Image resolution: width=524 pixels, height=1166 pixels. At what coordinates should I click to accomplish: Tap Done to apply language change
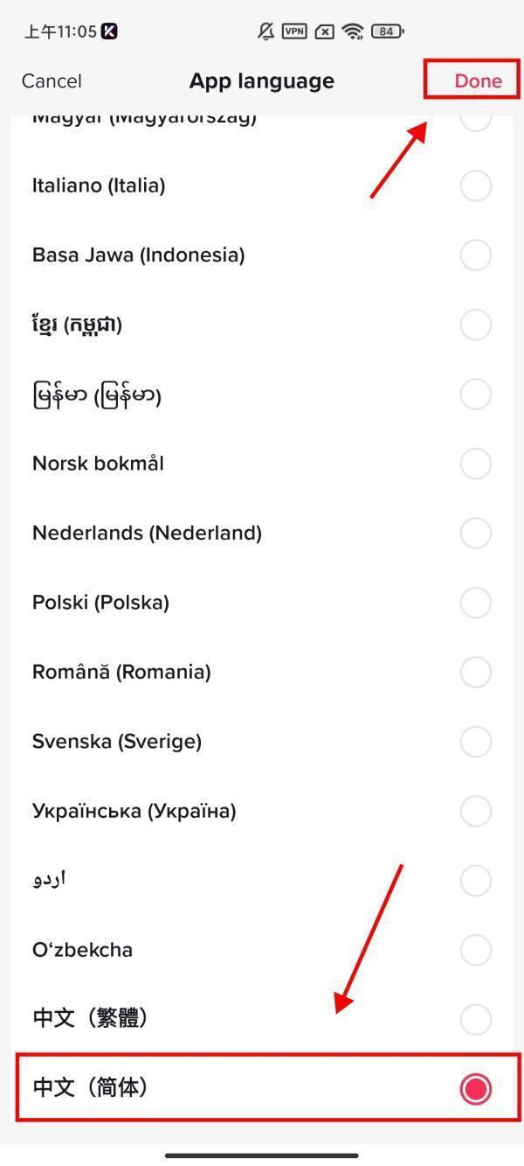(x=477, y=80)
